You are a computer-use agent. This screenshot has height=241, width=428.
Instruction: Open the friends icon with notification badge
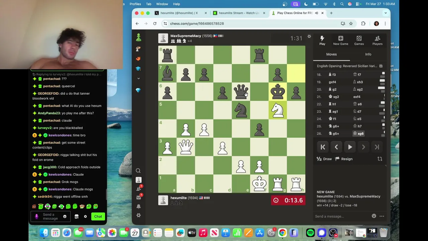pyautogui.click(x=139, y=189)
